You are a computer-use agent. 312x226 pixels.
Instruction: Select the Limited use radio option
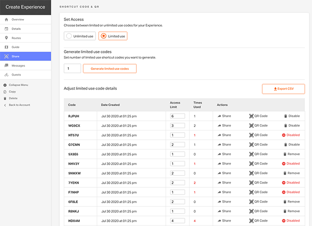[113, 36]
